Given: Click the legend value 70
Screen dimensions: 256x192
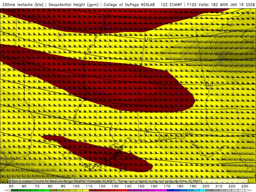Looking at the screenshot, I should (37, 186).
